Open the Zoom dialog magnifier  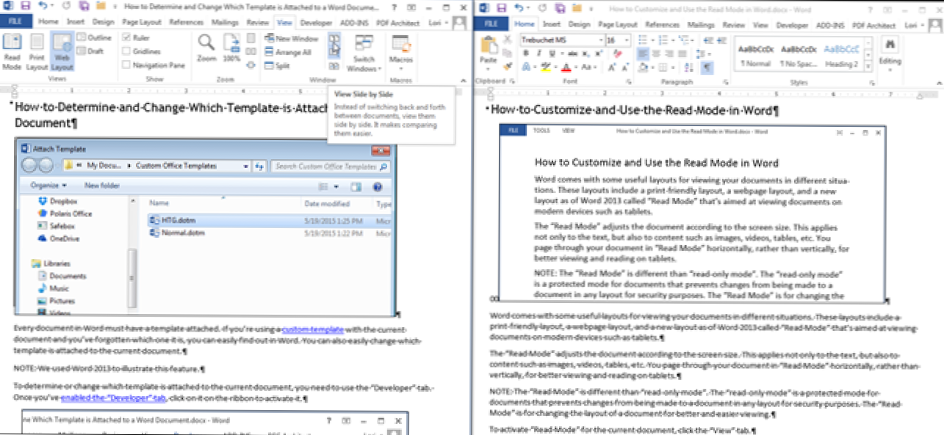(x=206, y=48)
